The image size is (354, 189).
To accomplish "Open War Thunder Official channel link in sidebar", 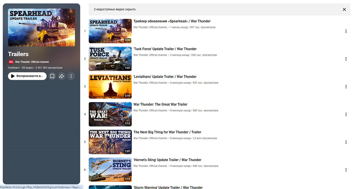I will tap(32, 62).
